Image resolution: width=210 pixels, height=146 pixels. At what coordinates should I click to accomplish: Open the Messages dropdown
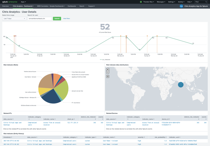click(161, 2)
